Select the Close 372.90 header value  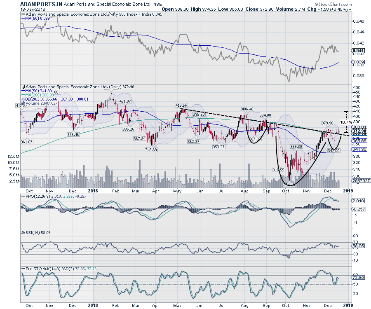(259, 9)
